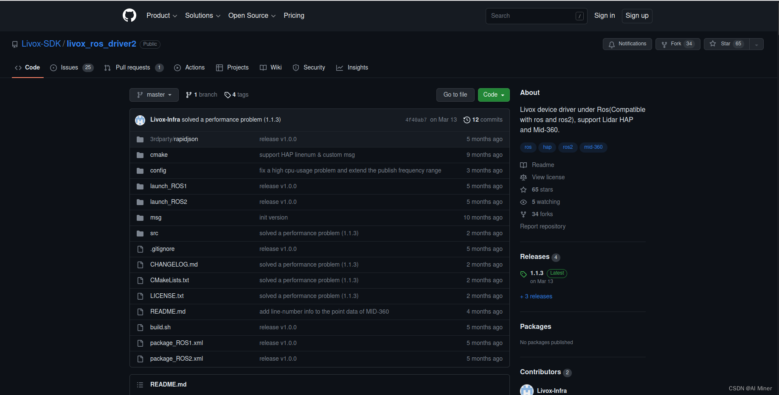Viewport: 779px width, 395px height.
Task: Click the release tag icon for 1.1.3
Action: pos(523,274)
